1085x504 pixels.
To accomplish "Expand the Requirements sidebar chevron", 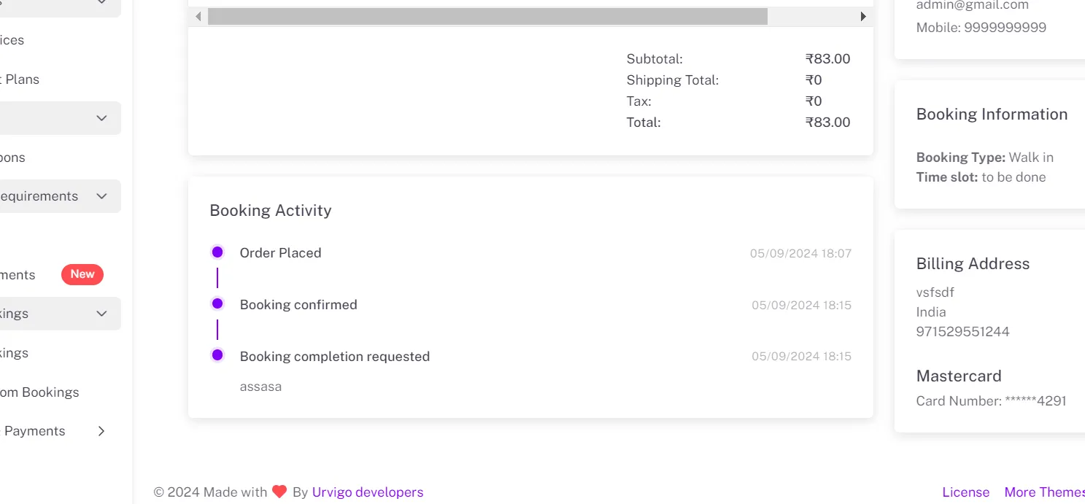I will point(101,196).
